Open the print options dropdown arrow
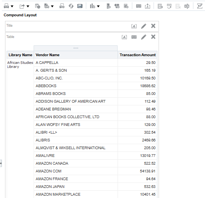Image resolution: width=205 pixels, height=198 pixels. tap(12, 6)
